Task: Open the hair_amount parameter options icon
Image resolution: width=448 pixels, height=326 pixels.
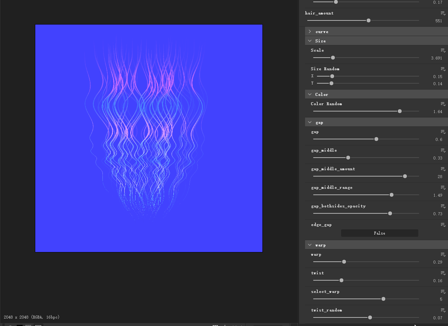Action: (x=443, y=13)
